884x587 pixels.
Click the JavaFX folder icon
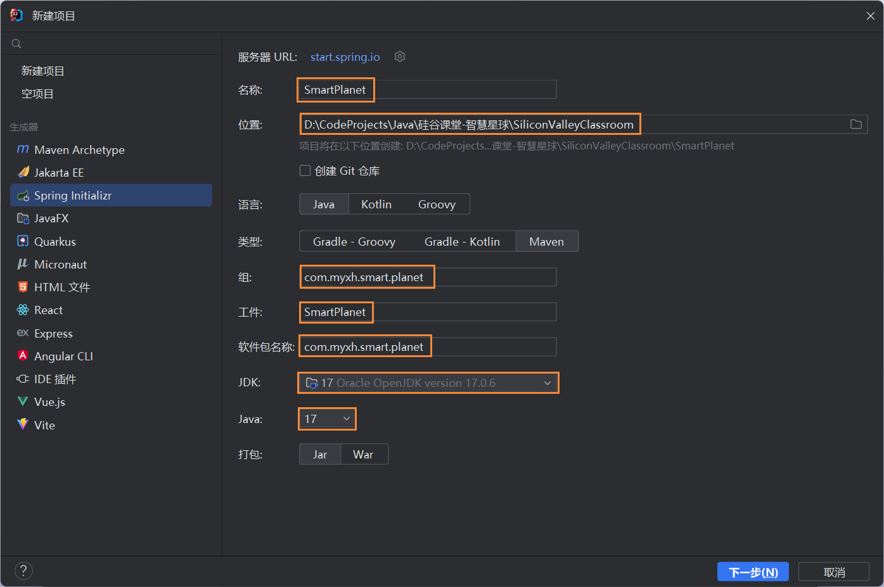click(x=23, y=218)
